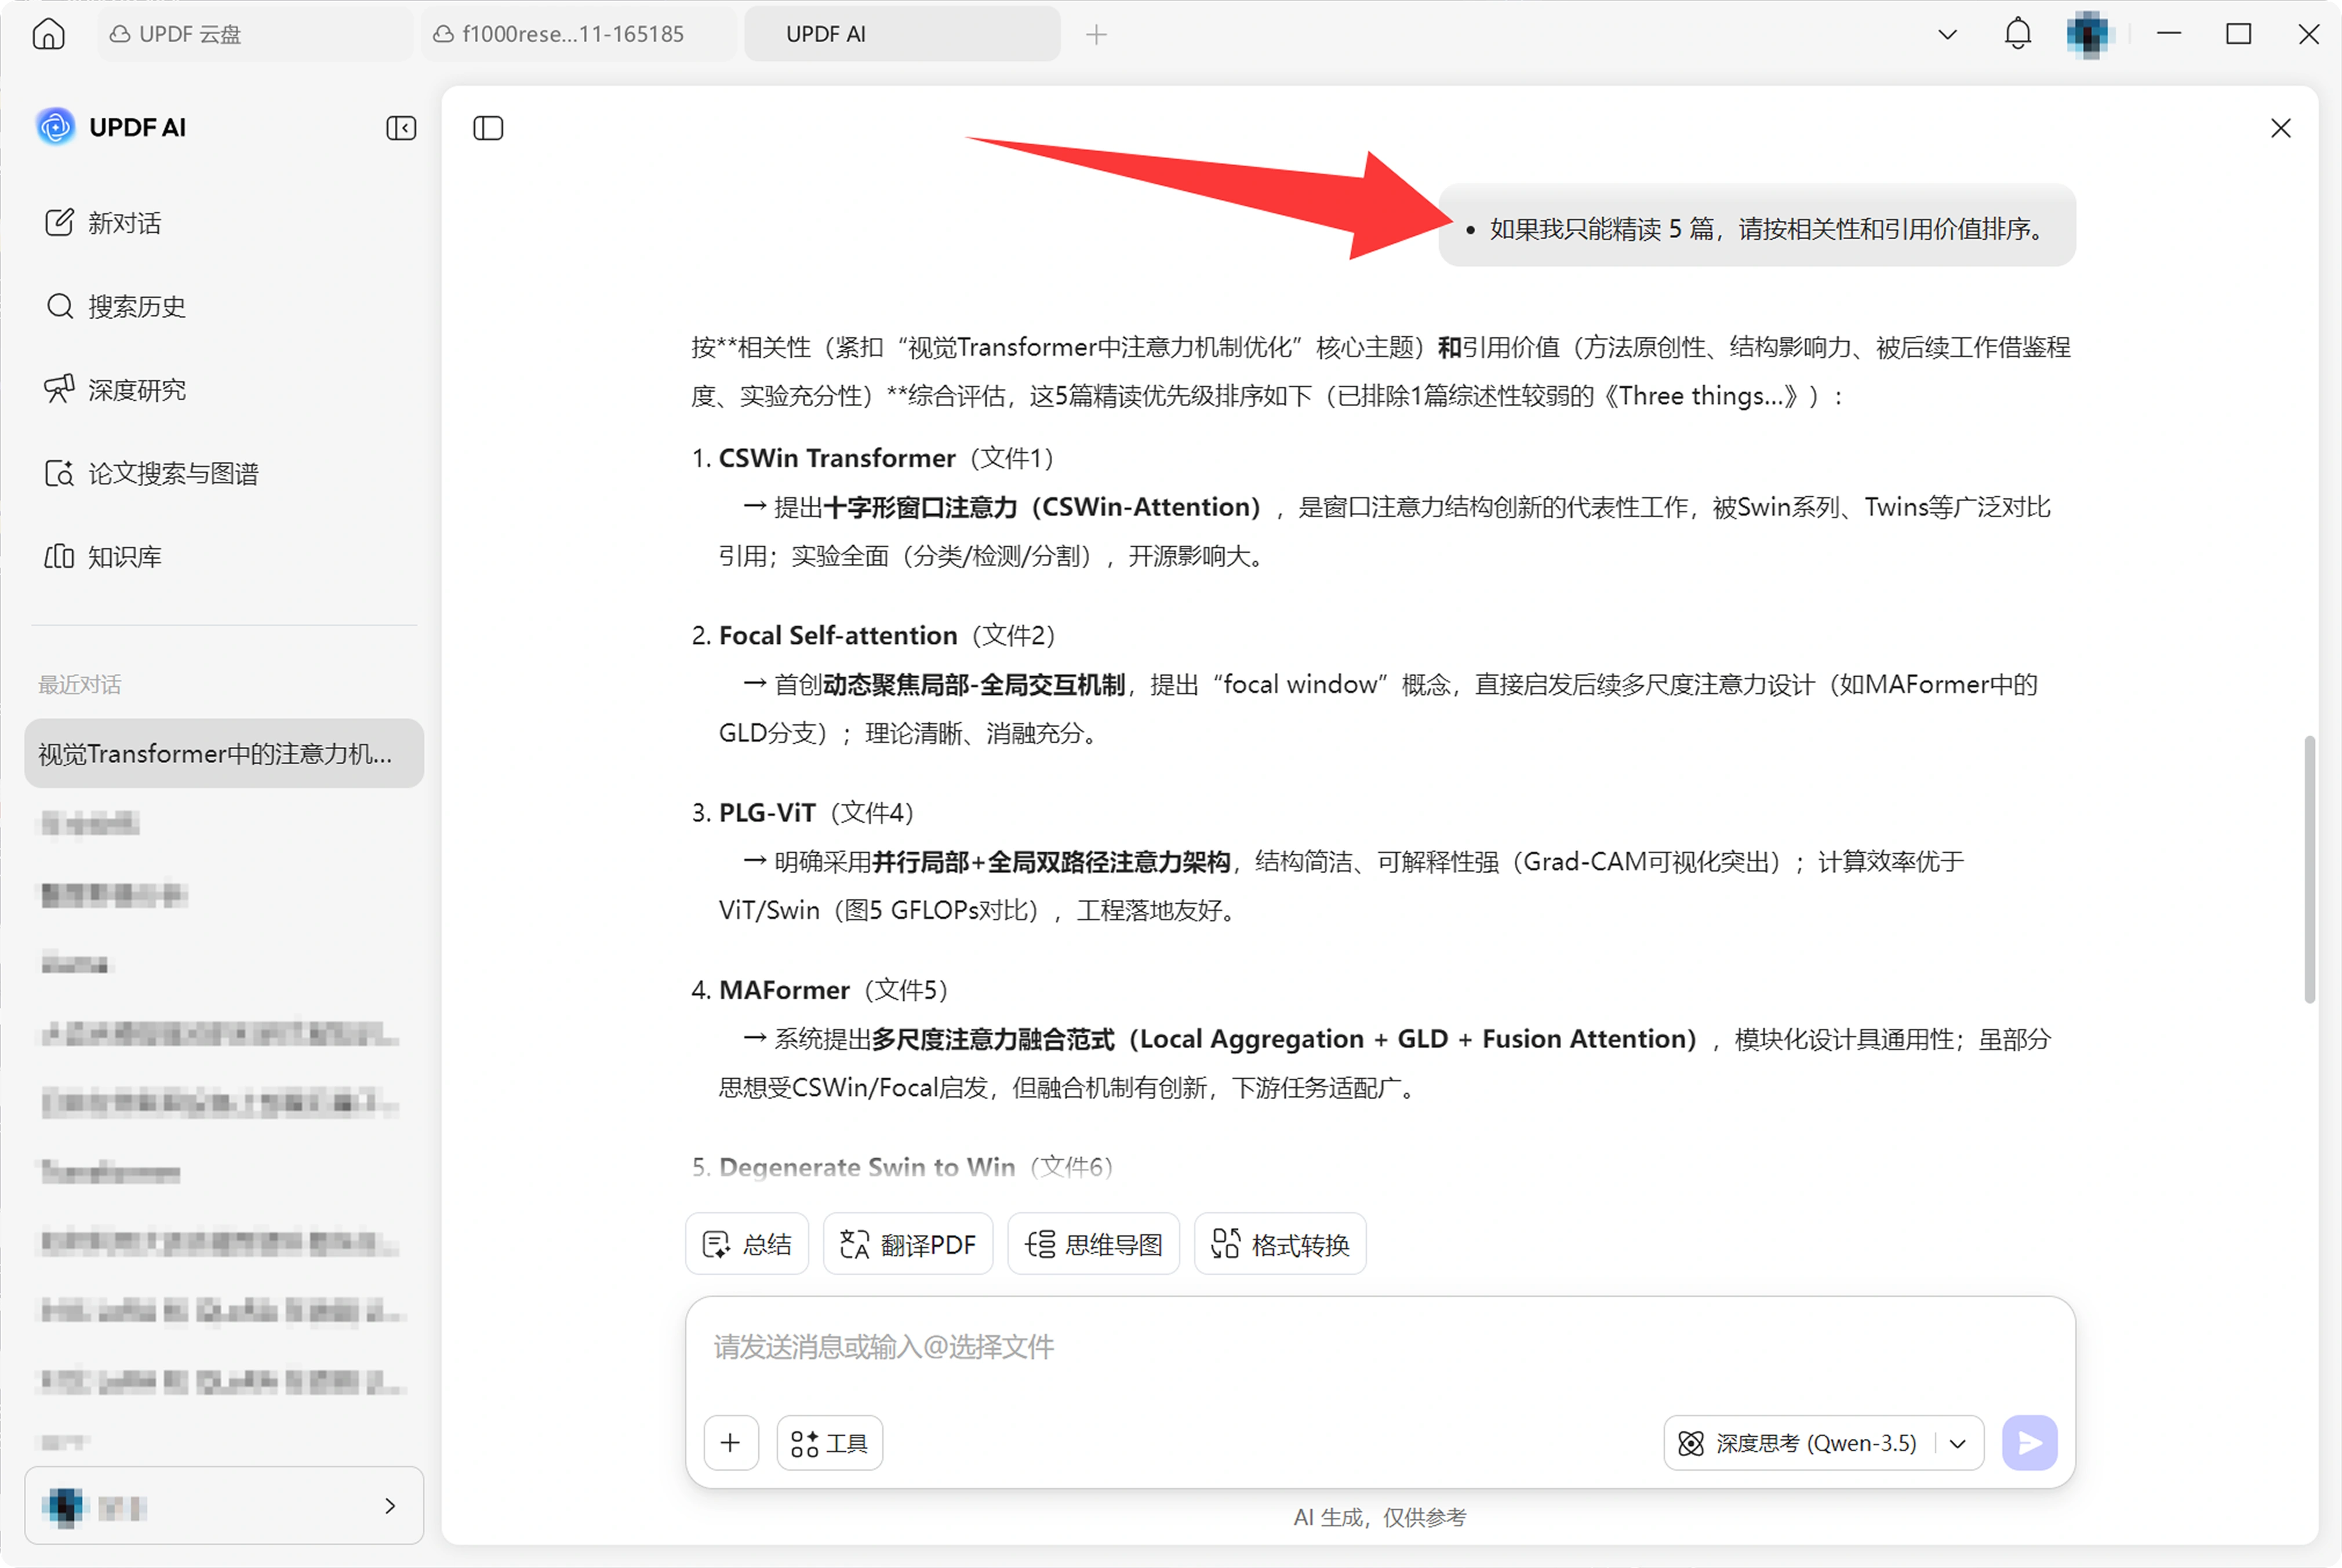The width and height of the screenshot is (2342, 1568).
Task: Click the 最近对话 label
Action: [x=80, y=685]
